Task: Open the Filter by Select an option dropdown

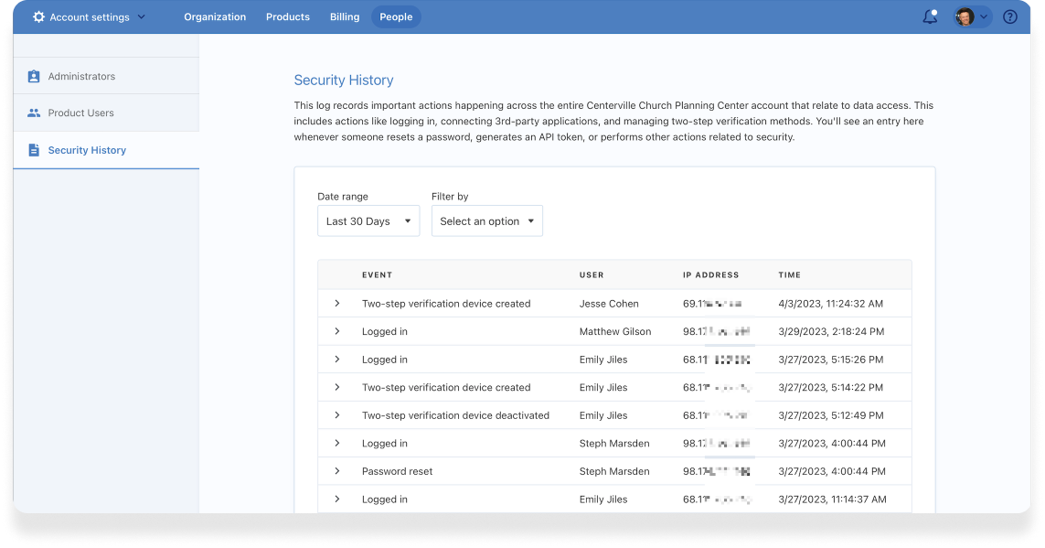Action: [x=486, y=221]
